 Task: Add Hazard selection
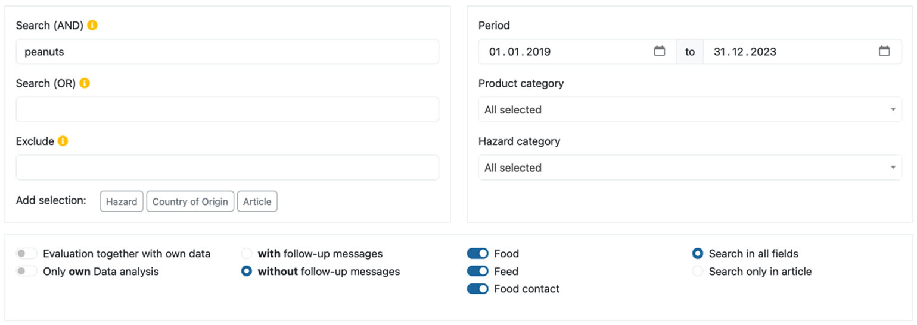click(x=122, y=201)
